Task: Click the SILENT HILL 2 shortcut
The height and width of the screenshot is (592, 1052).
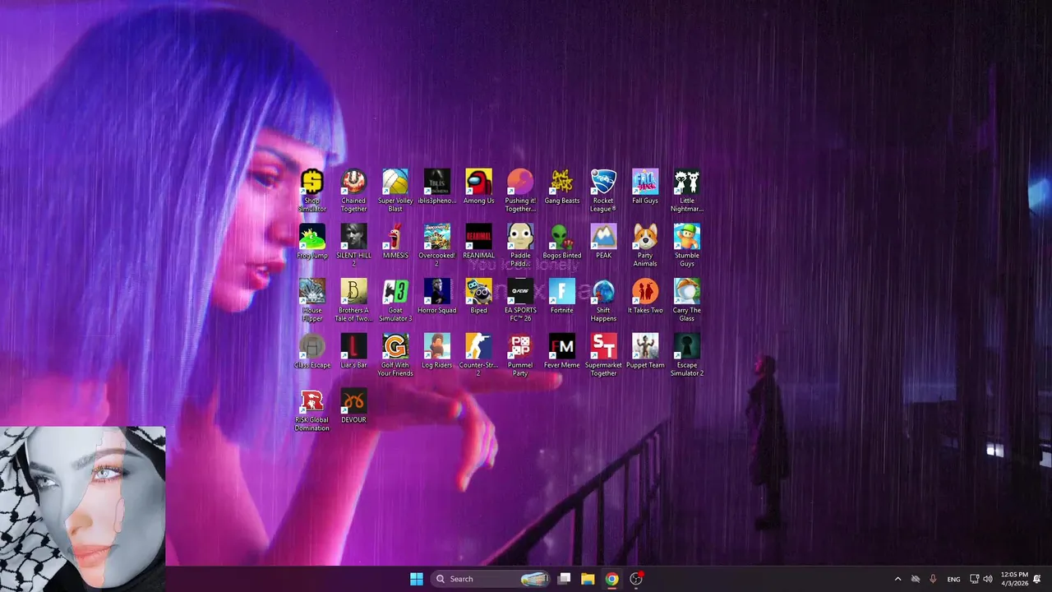Action: (353, 246)
